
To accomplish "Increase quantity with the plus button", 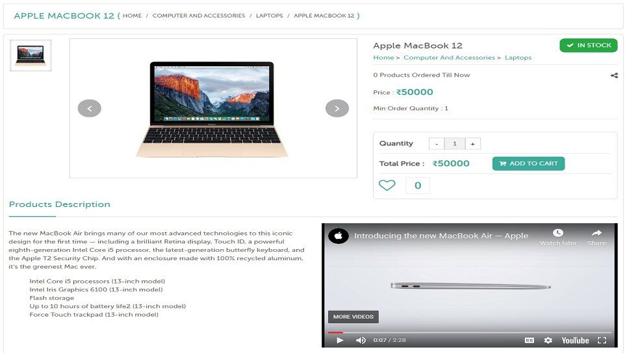I will click(x=472, y=144).
